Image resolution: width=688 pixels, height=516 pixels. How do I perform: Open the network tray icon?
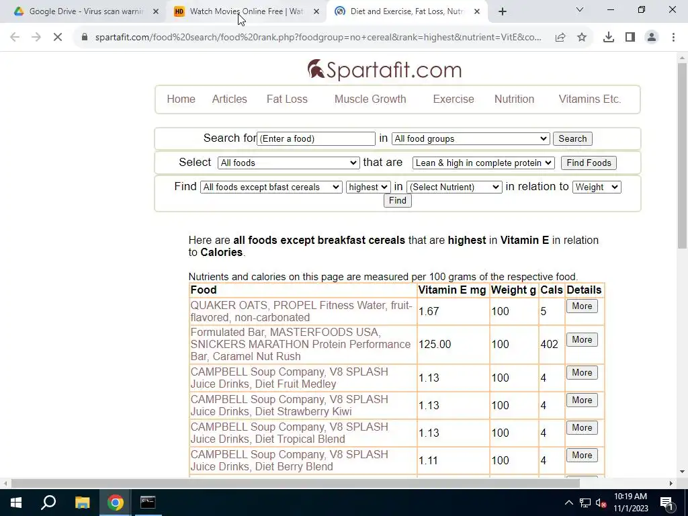coord(585,503)
